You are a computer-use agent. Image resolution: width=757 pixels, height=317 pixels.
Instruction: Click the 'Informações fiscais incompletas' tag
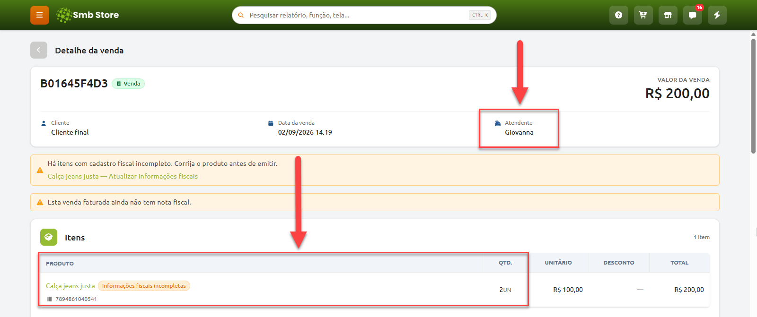[x=144, y=286]
